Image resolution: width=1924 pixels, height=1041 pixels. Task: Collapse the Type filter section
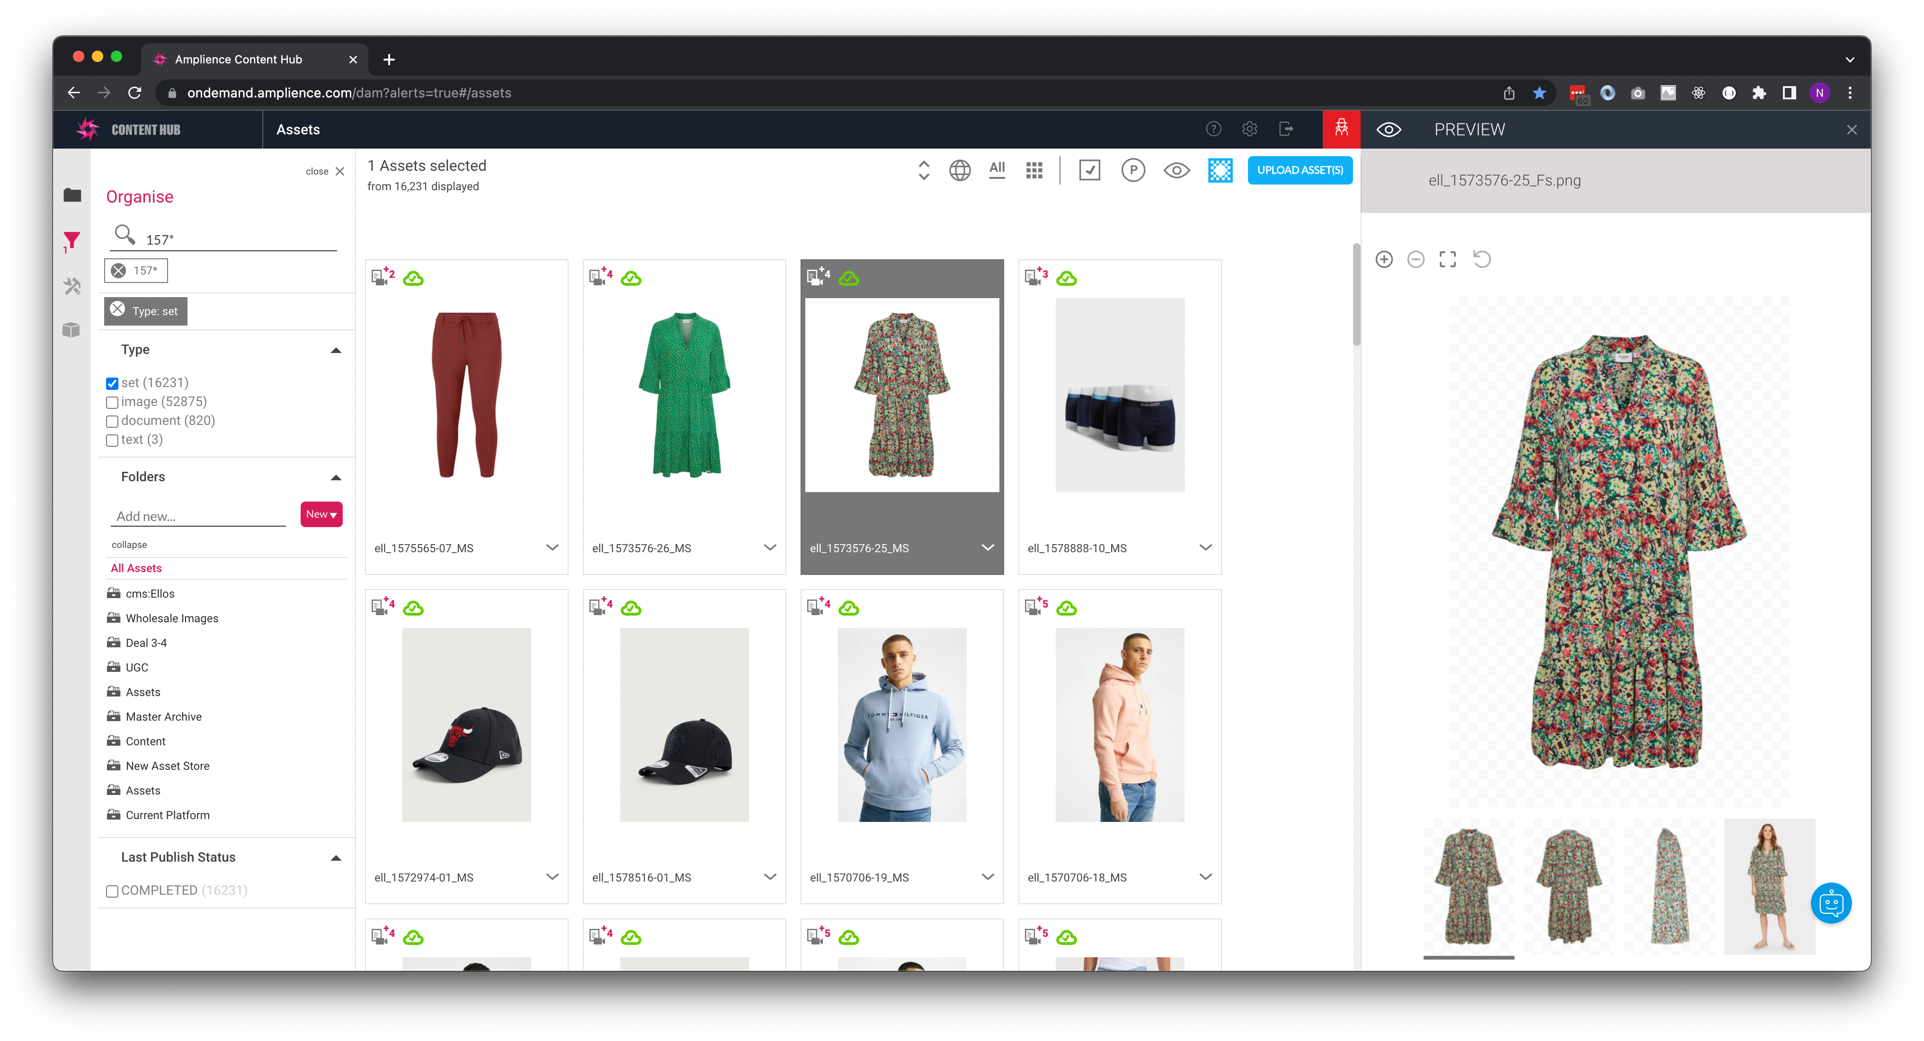(336, 350)
